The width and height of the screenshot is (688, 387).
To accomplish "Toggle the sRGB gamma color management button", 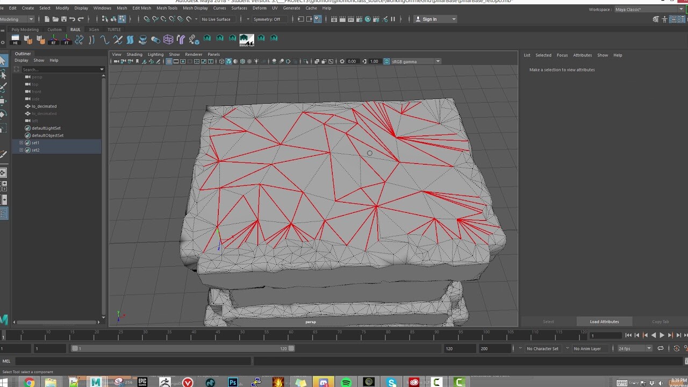I will [x=385, y=61].
